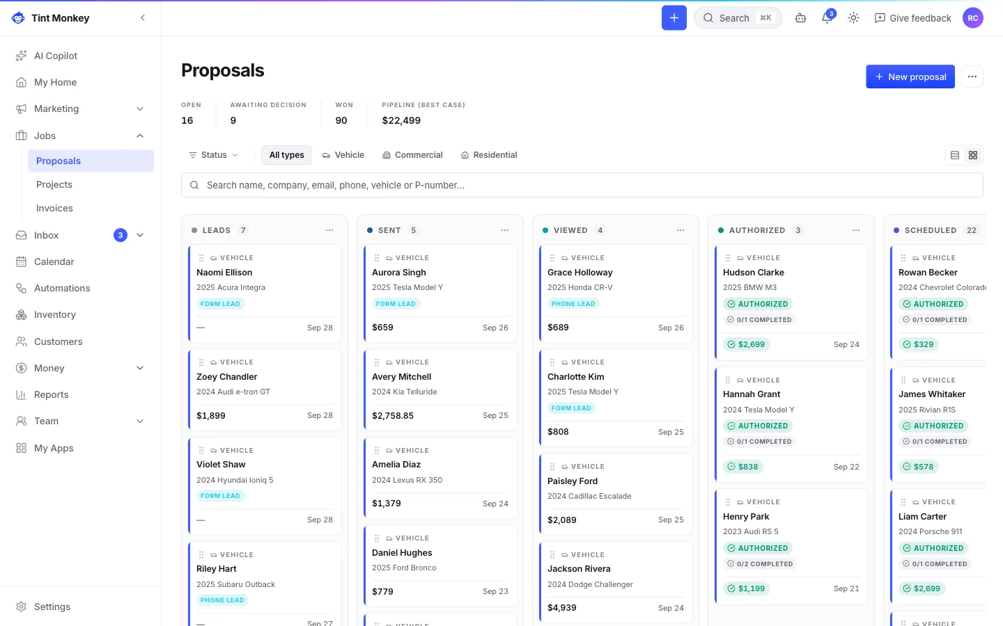
Task: Open the Authorized column options menu
Action: [856, 230]
